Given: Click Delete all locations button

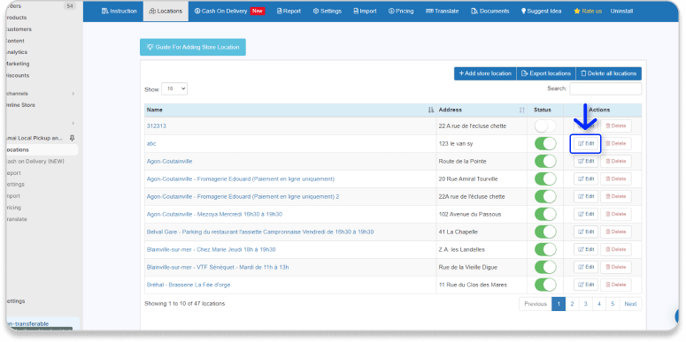Looking at the screenshot, I should (x=609, y=73).
